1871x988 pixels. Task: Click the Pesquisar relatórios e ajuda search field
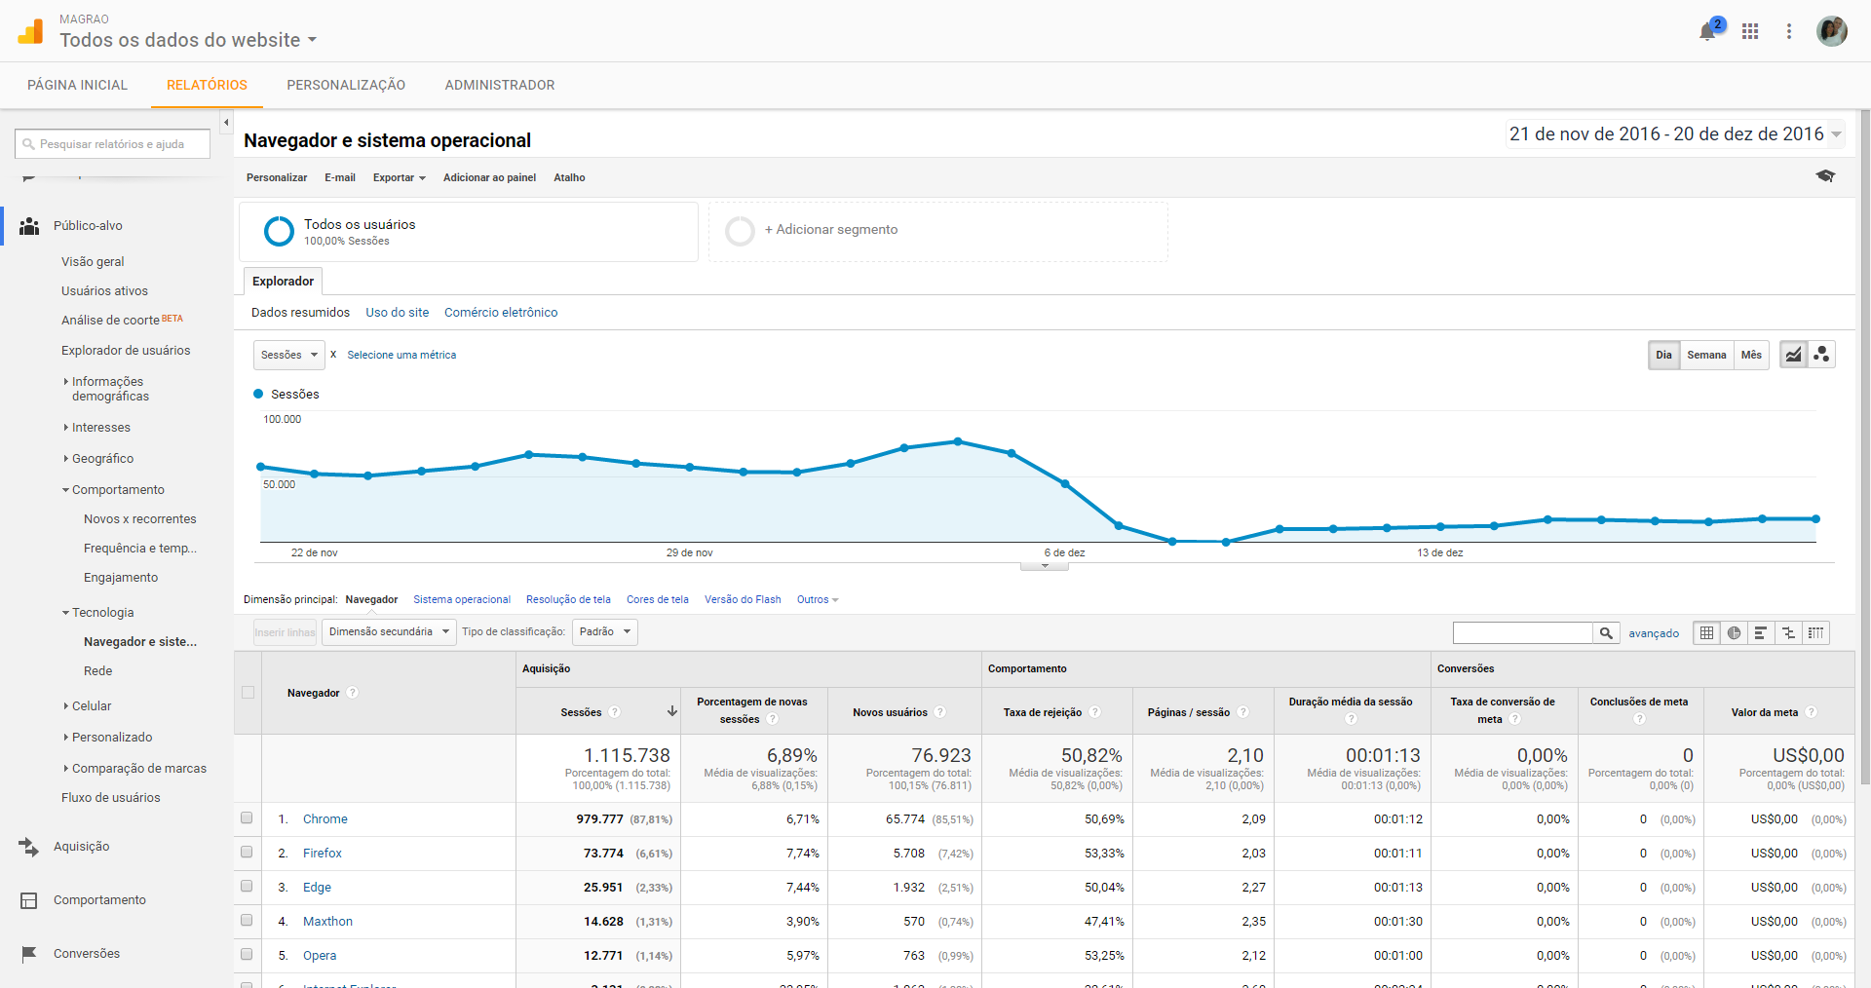[113, 144]
